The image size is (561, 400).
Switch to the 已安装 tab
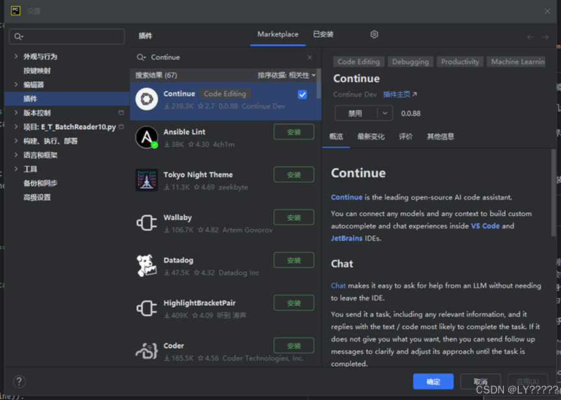pos(324,34)
